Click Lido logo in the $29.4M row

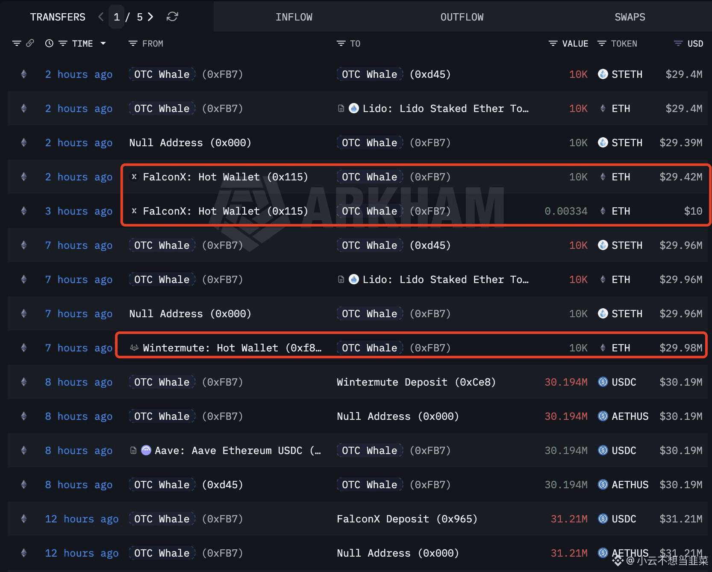click(x=354, y=108)
